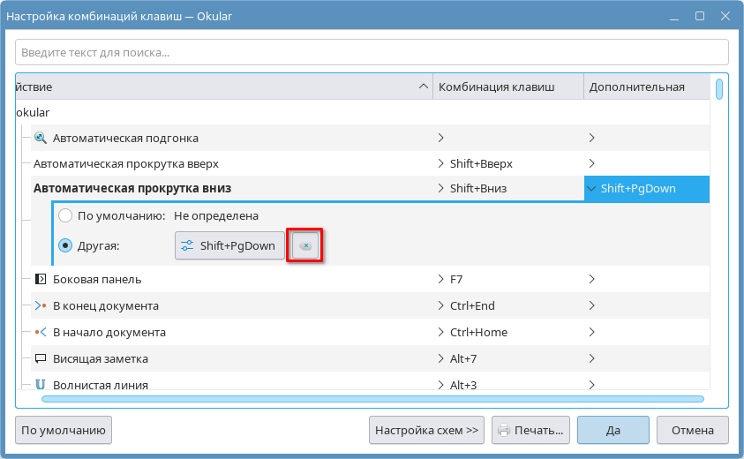Click the Боковая панель sidebar icon

pyautogui.click(x=40, y=279)
